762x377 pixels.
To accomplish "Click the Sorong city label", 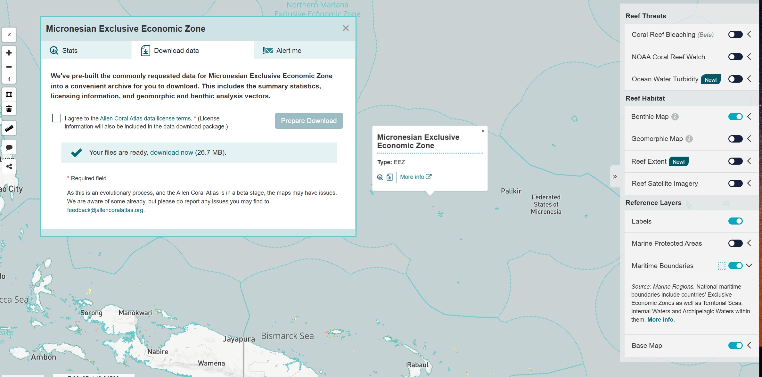I will [91, 313].
